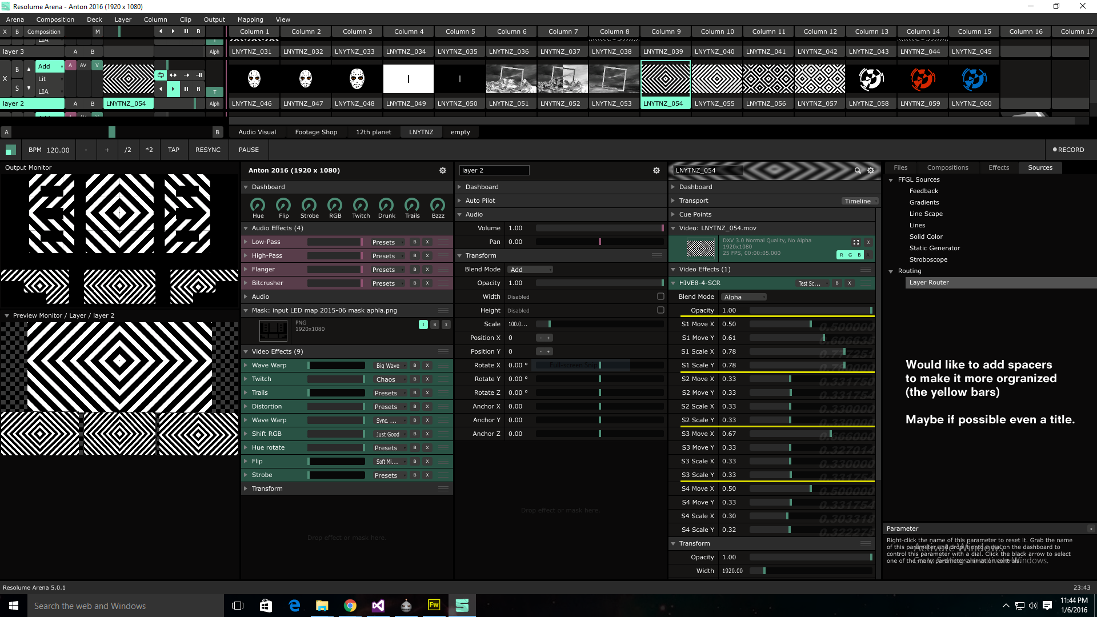This screenshot has height=617, width=1097.
Task: Switch to the Effects tab
Action: pyautogui.click(x=998, y=167)
